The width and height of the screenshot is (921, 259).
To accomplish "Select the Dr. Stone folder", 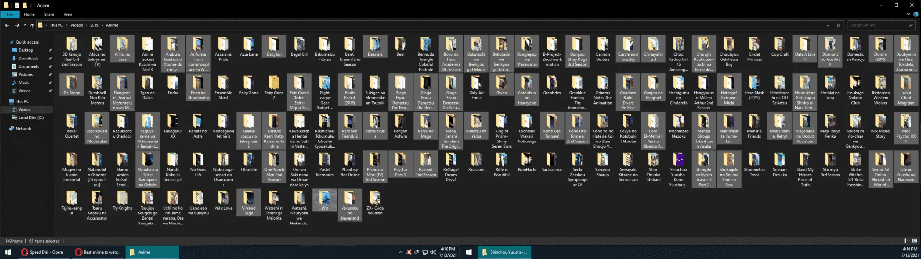I will click(71, 85).
